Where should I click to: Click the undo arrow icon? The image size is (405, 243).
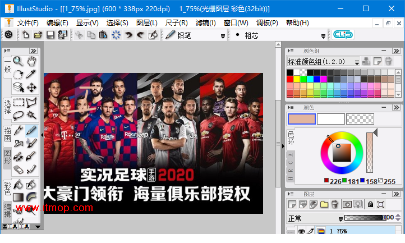[x=128, y=35]
